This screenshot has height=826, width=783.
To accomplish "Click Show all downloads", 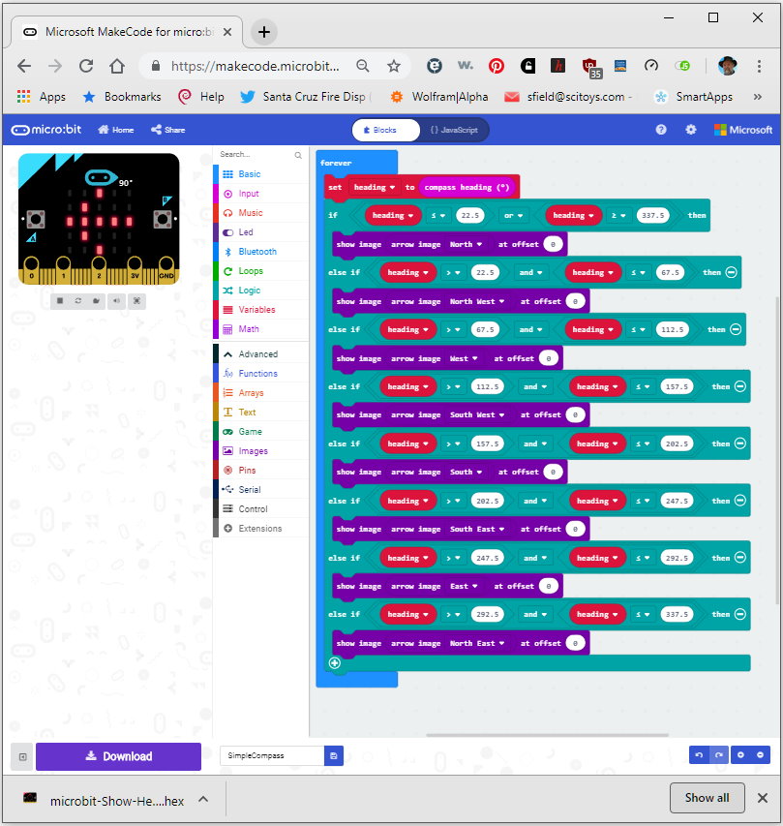I will pos(707,798).
